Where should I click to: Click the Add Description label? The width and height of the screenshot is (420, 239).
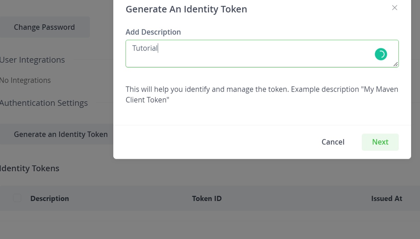pyautogui.click(x=153, y=32)
